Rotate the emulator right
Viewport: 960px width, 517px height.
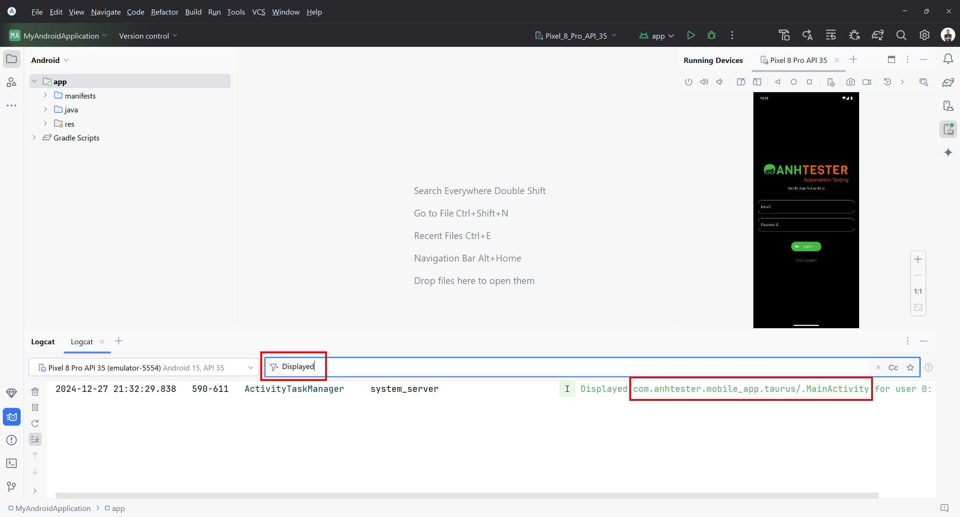coord(757,82)
